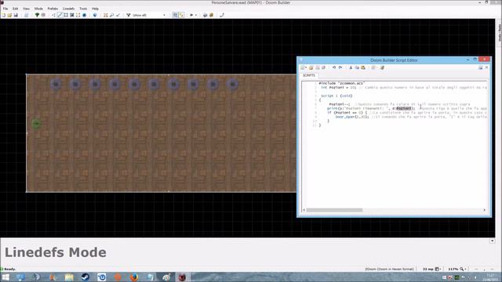
Task: Select the first gray thing on map
Action: [56, 85]
